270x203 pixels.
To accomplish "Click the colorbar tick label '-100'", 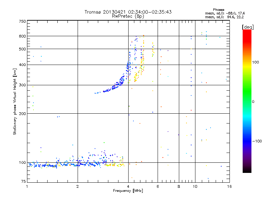I will [257, 141].
